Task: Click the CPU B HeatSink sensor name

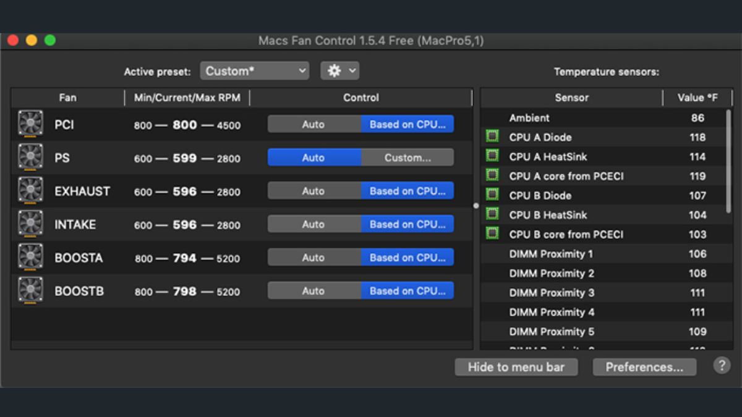Action: pyautogui.click(x=548, y=215)
